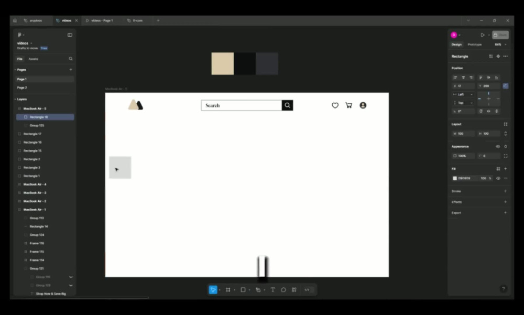
Task: Toggle the left sidebar panel icon
Action: (70, 35)
